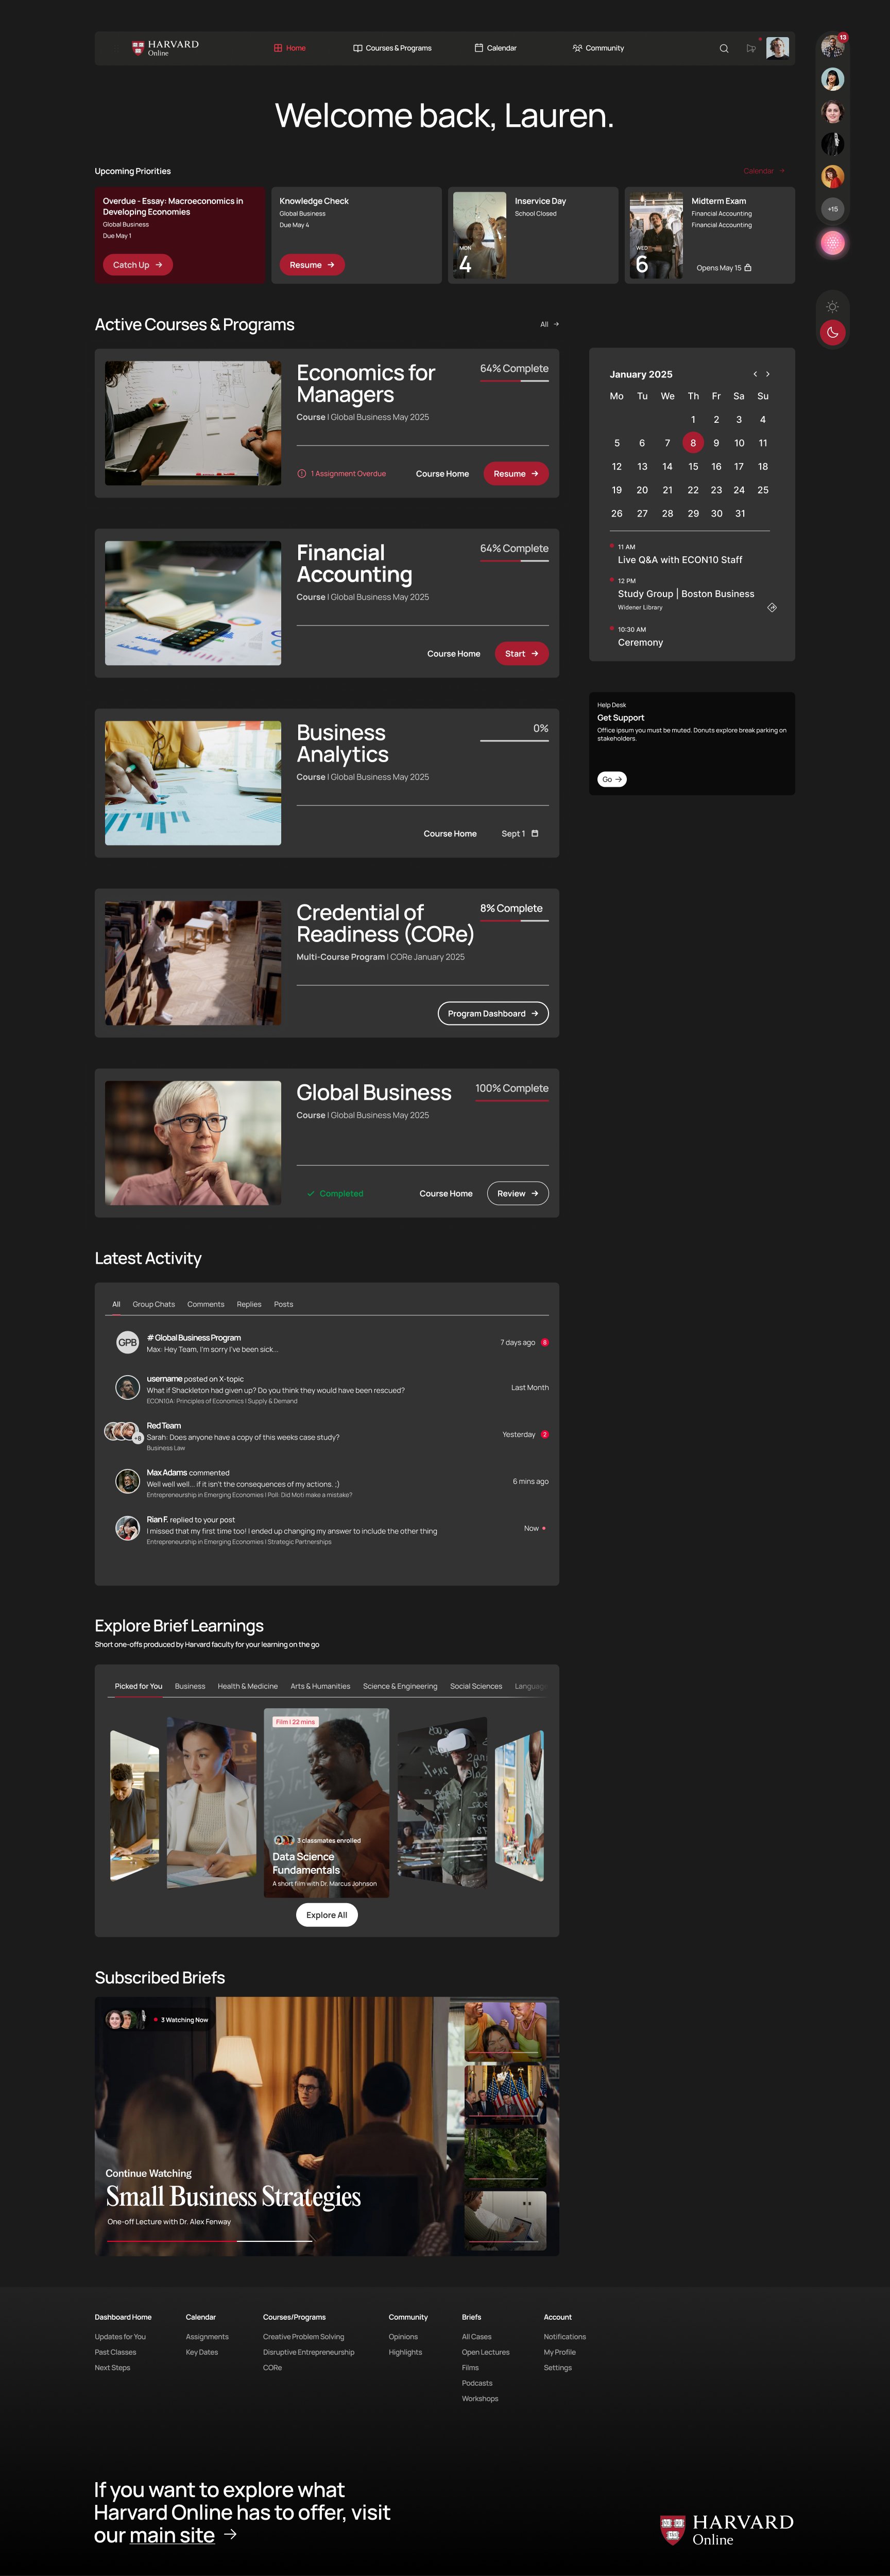The image size is (890, 2576).
Task: Open My Profile footer link
Action: [x=559, y=2352]
